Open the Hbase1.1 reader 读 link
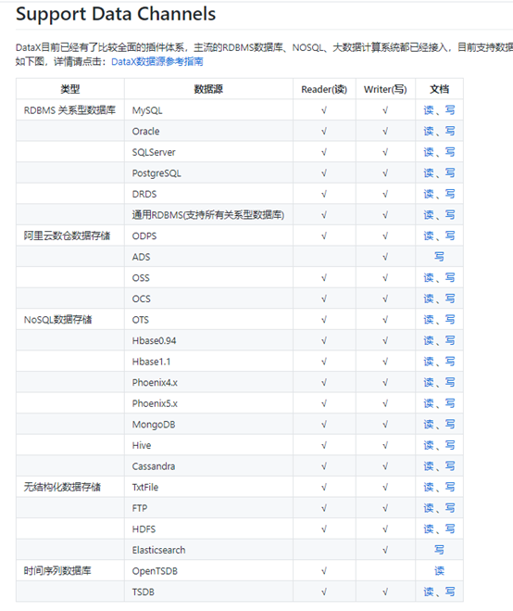 pos(429,362)
